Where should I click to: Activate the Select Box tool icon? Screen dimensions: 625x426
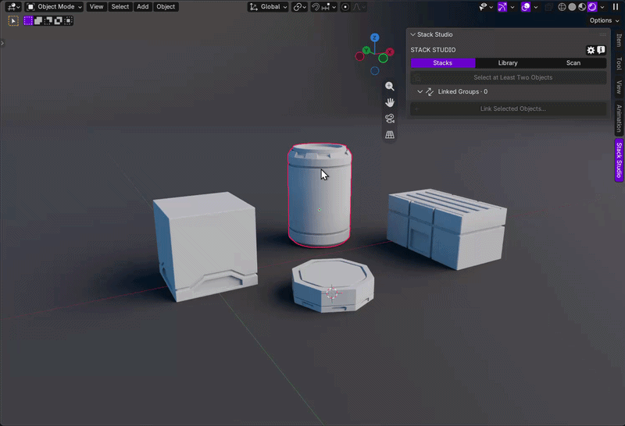click(x=13, y=21)
